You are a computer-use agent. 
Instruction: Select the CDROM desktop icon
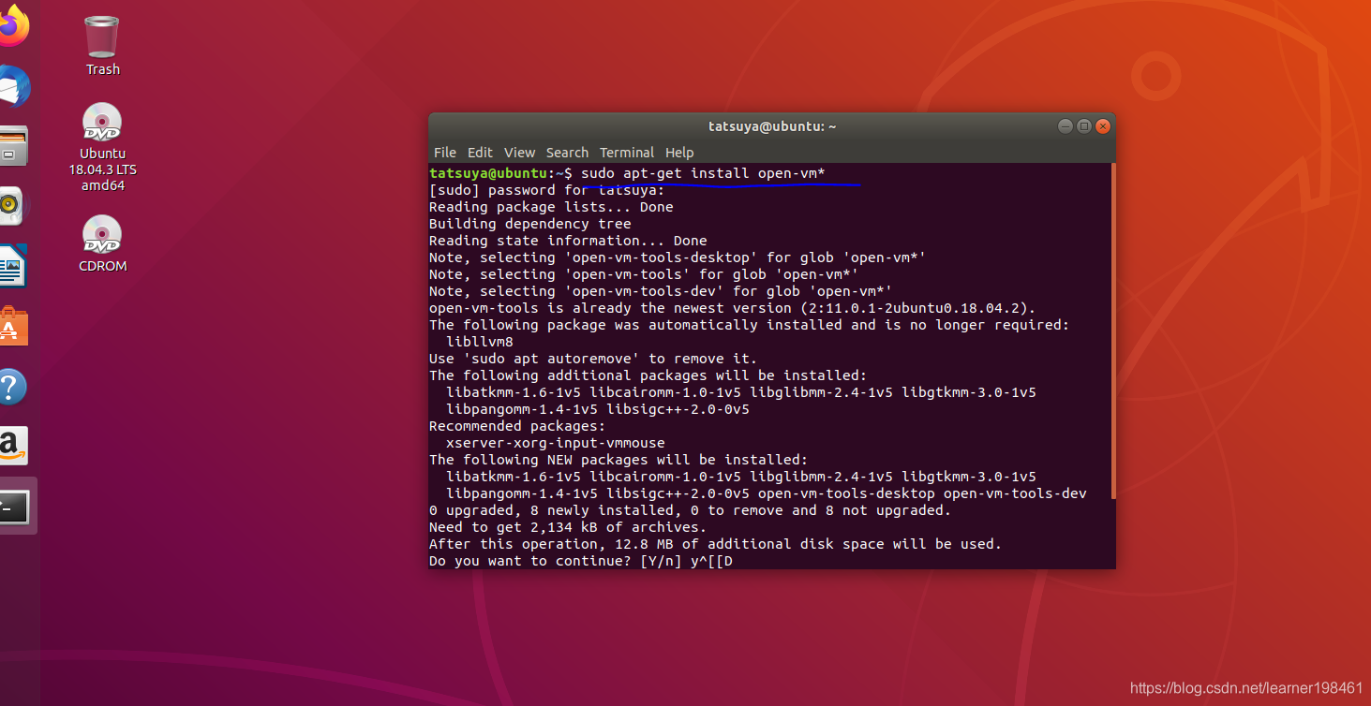click(102, 243)
